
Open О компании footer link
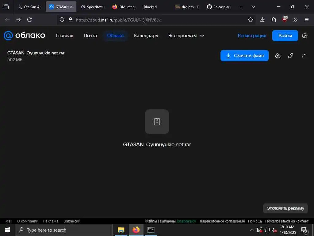click(x=28, y=221)
